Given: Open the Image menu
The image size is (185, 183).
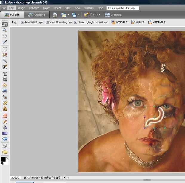Looking at the screenshot, I should point(21,8).
